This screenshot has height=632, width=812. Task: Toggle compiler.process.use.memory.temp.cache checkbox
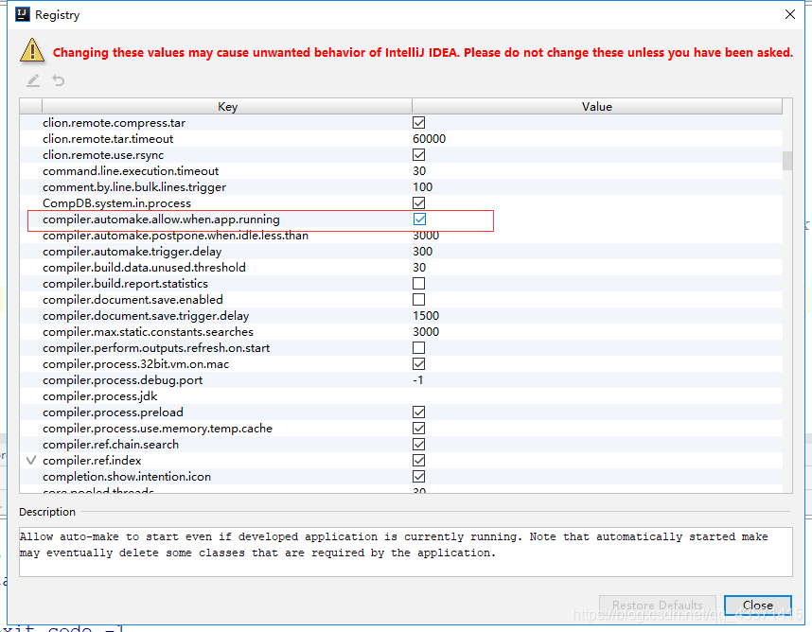[x=418, y=428]
